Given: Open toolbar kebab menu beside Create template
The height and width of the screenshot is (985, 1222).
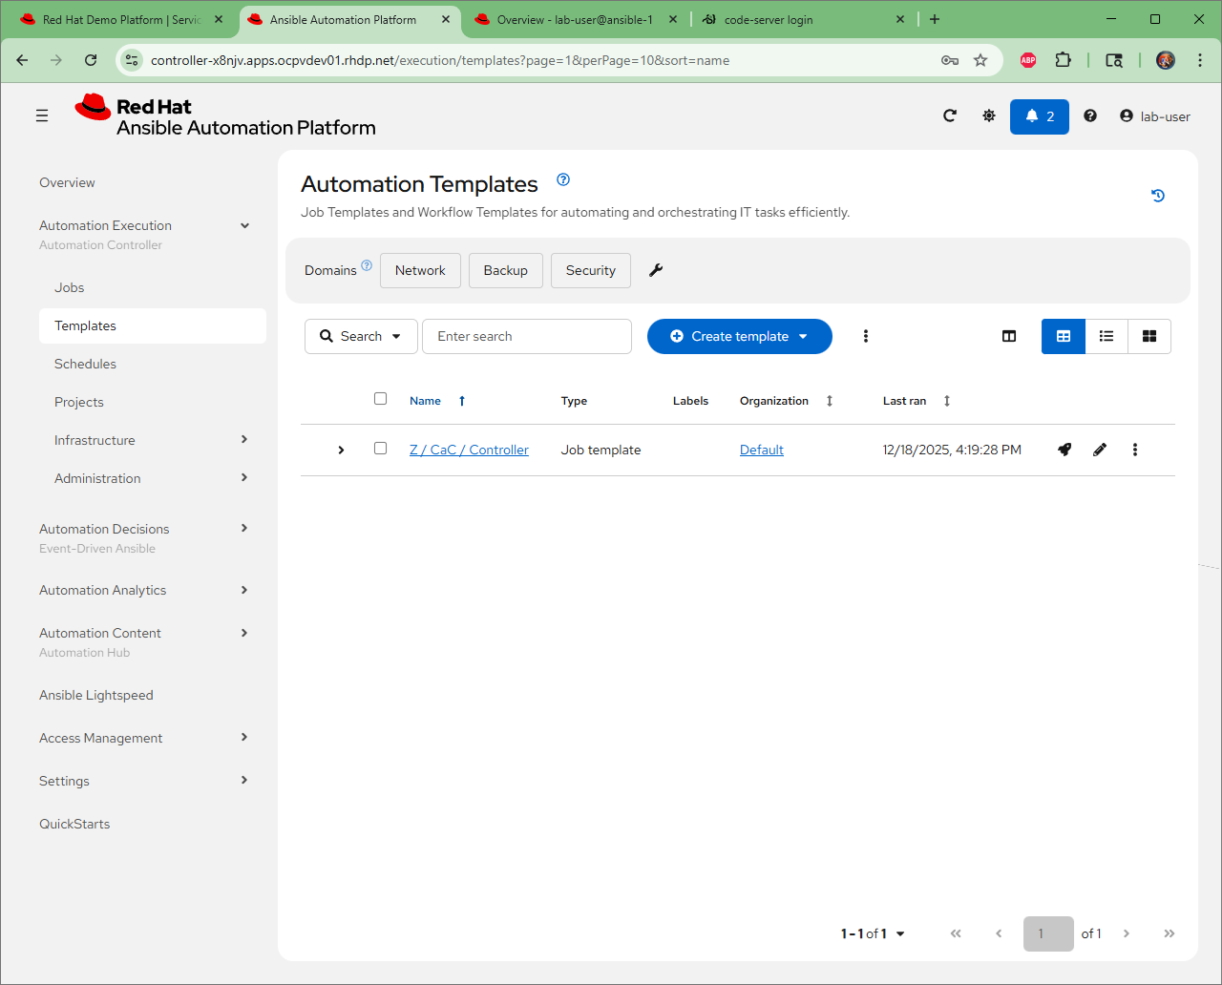Looking at the screenshot, I should coord(866,336).
